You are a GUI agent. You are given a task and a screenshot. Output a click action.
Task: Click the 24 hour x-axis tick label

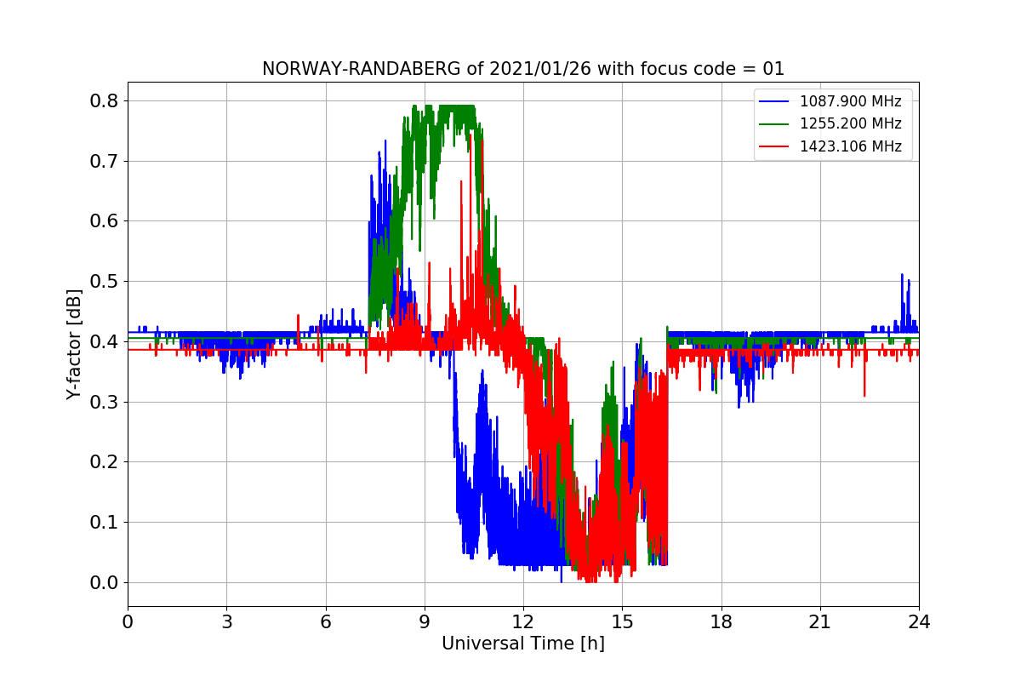(x=919, y=622)
